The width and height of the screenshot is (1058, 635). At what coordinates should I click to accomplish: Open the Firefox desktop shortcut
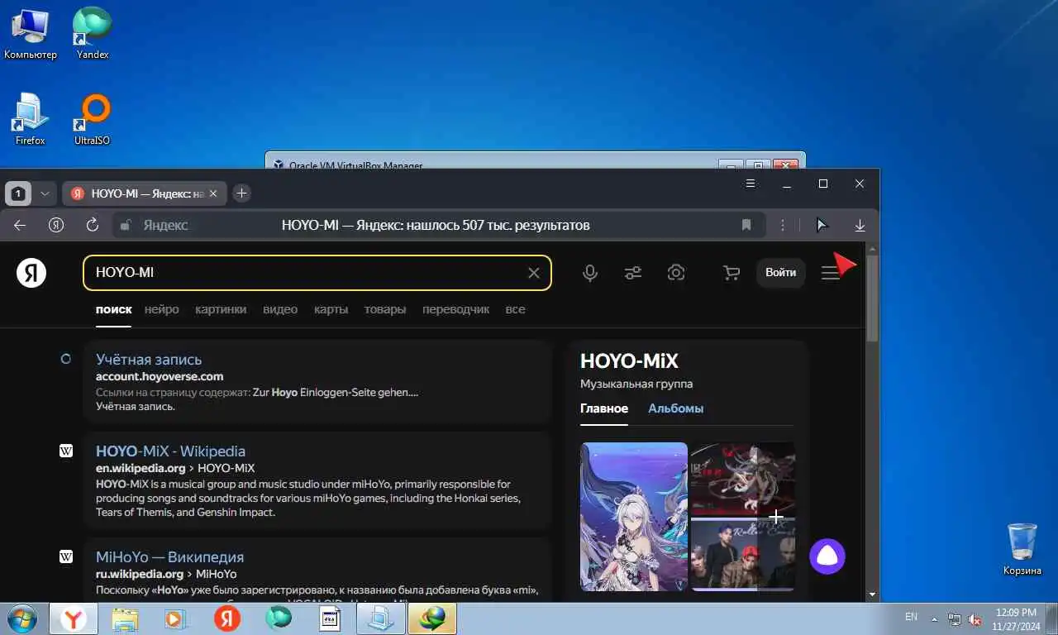(31, 119)
